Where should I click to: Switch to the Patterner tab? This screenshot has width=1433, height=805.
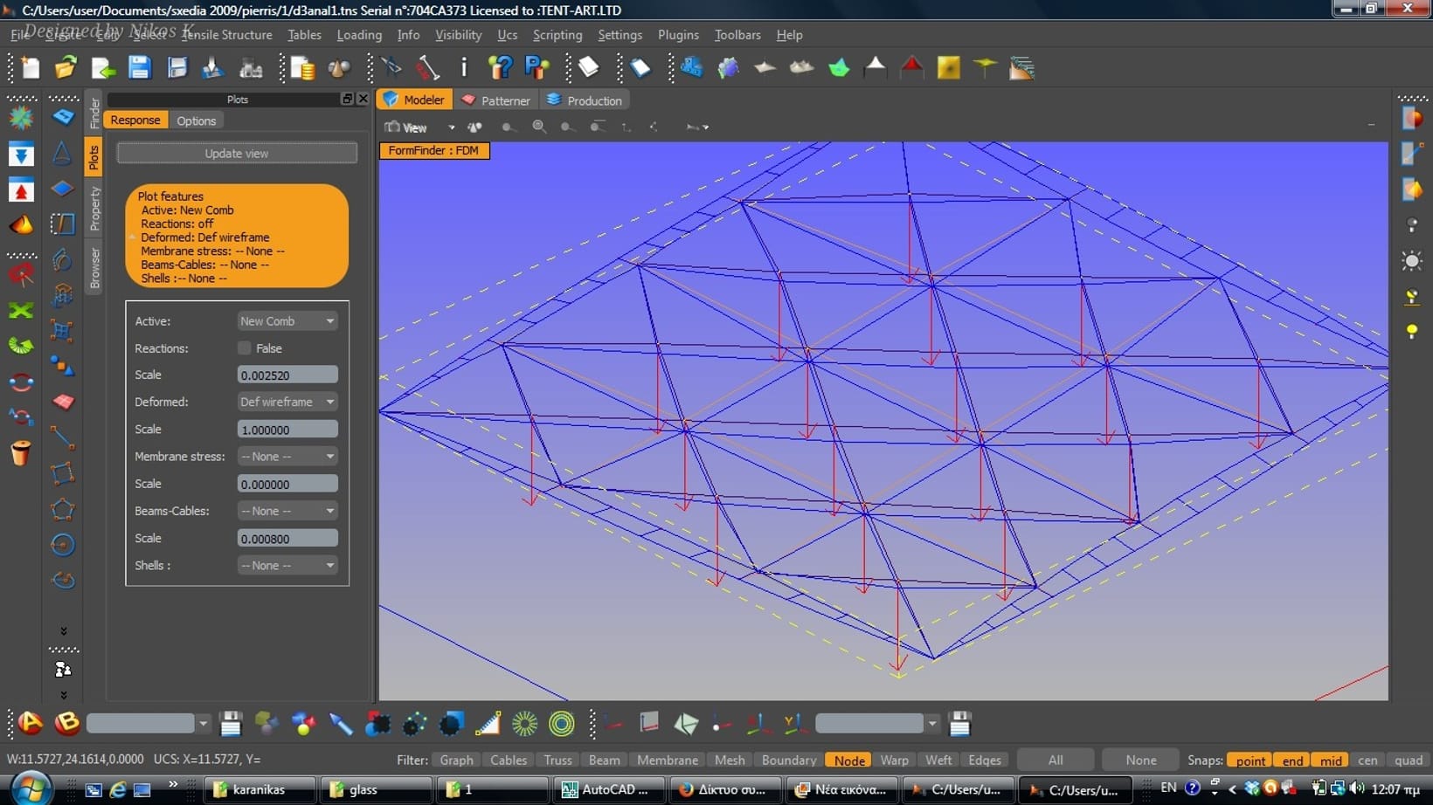495,100
